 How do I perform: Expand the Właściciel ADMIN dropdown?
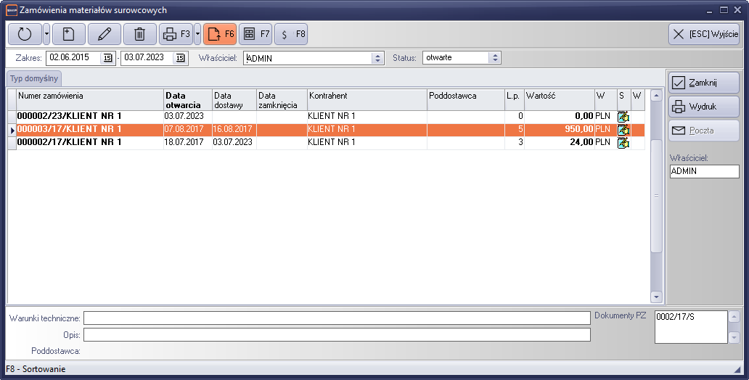click(377, 58)
